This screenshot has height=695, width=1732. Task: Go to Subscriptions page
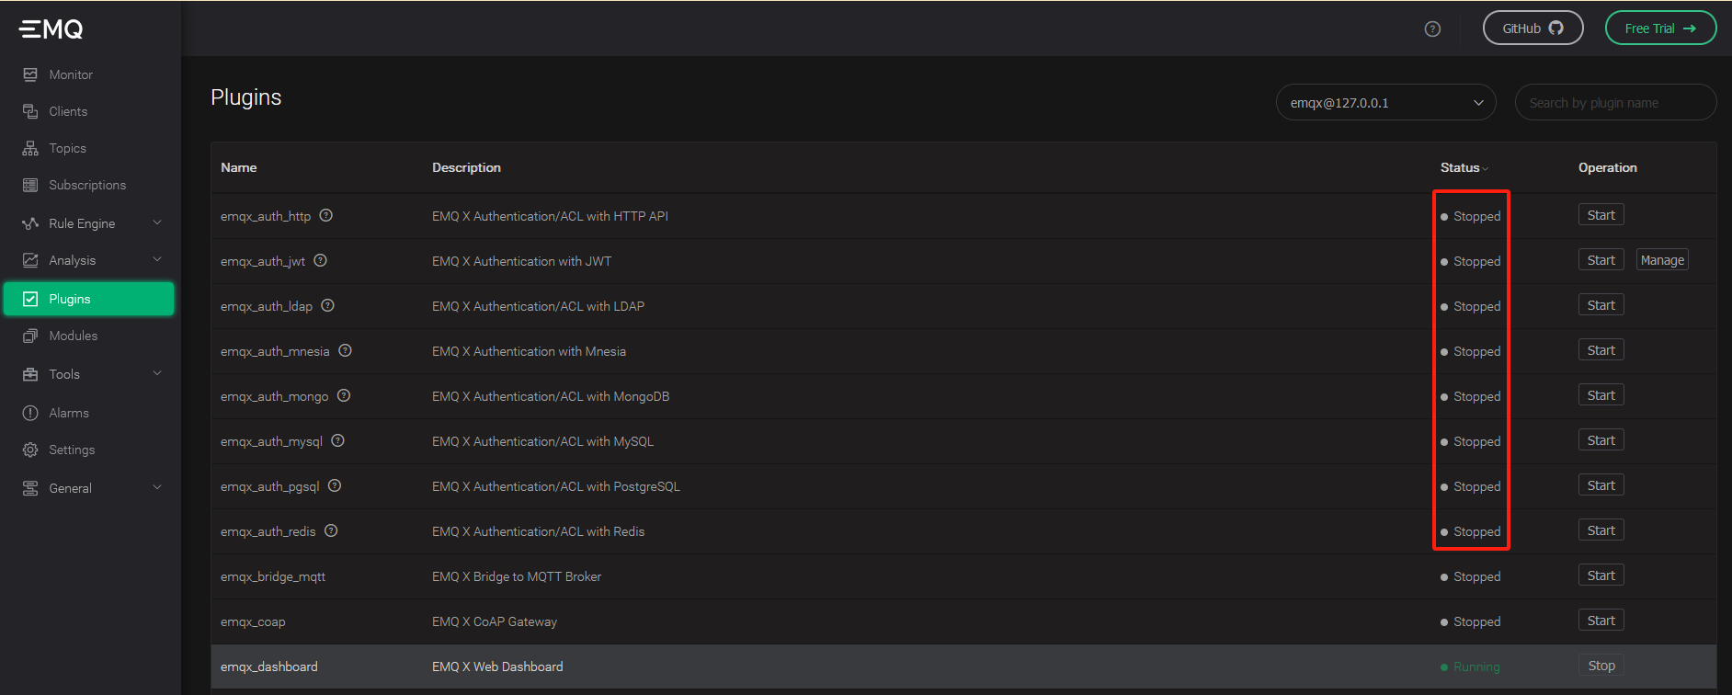click(89, 185)
